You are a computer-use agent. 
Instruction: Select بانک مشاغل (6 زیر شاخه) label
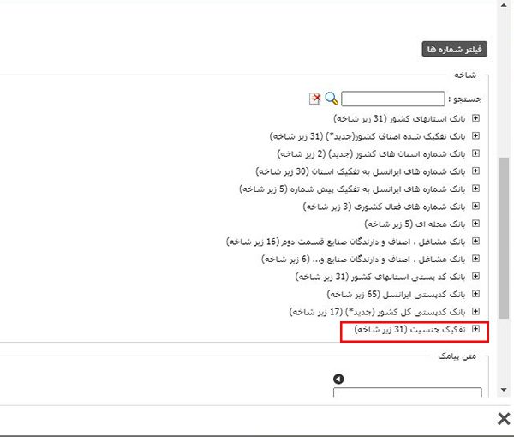pyautogui.click(x=363, y=259)
